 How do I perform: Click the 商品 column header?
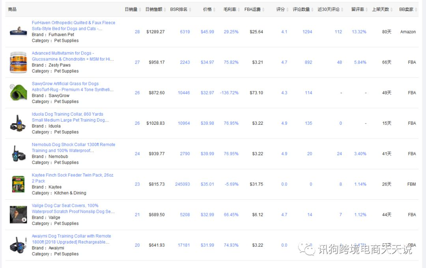click(12, 9)
